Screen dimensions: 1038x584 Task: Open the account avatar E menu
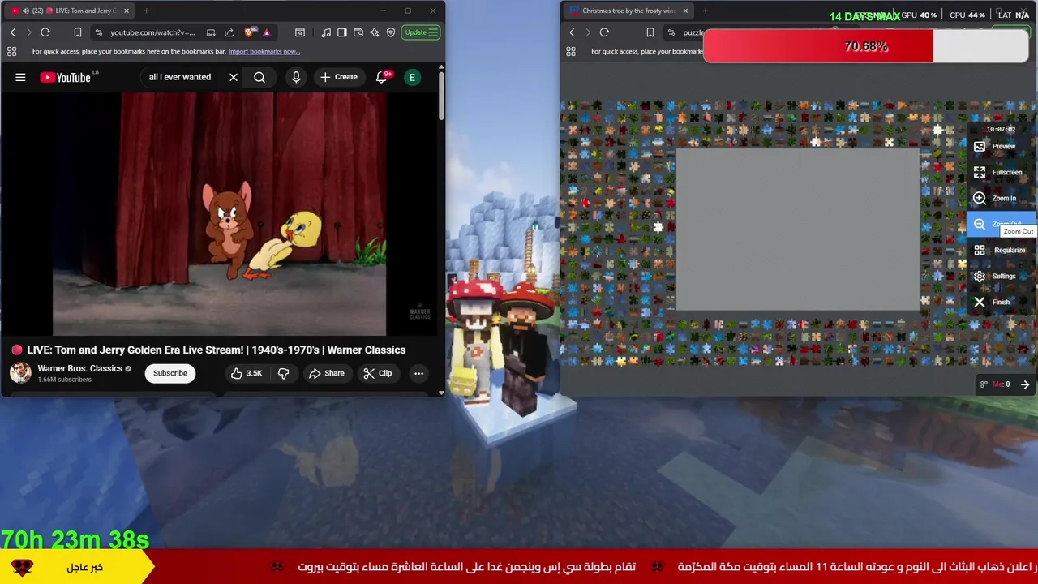pyautogui.click(x=412, y=77)
